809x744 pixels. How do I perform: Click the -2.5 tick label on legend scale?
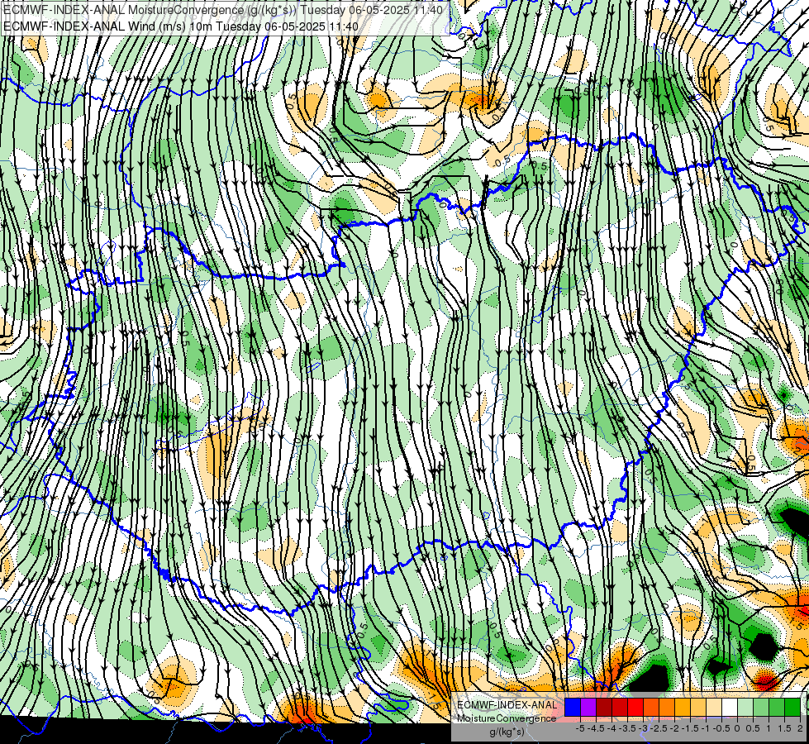point(660,728)
